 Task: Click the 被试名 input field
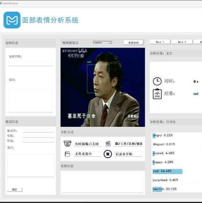39,131
